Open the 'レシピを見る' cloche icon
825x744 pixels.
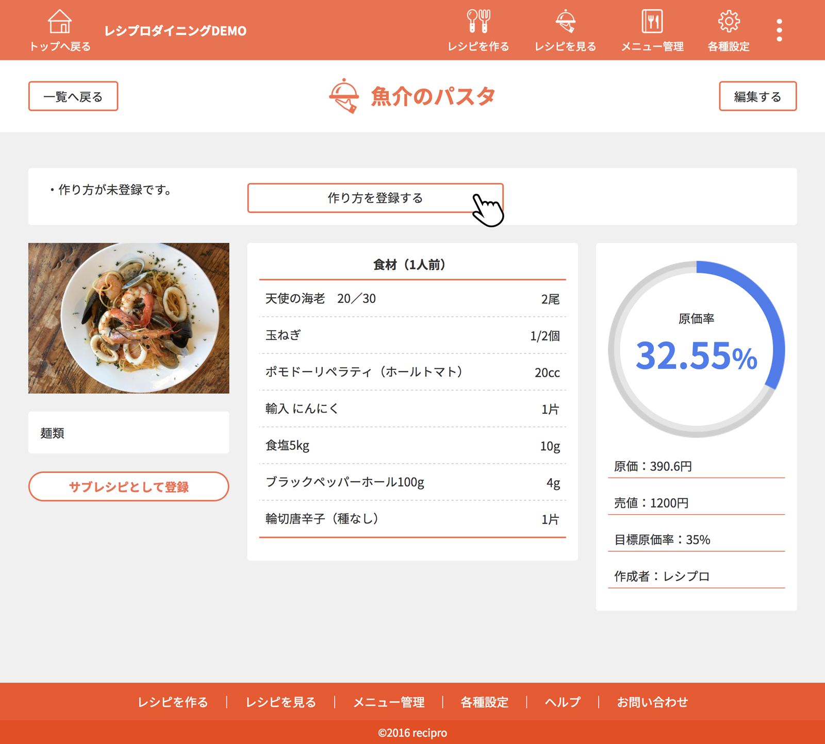coord(565,22)
